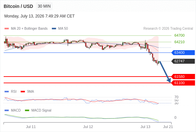
Task: Click the MACD Signal legend green swatch
Action: click(27, 111)
